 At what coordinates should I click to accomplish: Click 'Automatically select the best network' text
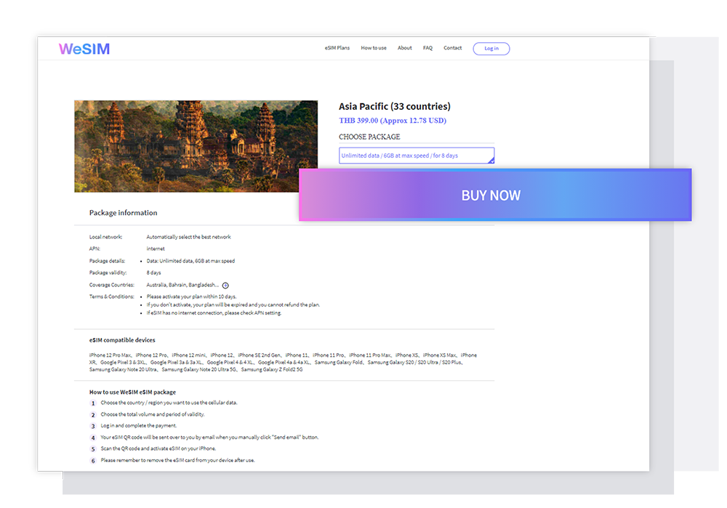pos(189,237)
